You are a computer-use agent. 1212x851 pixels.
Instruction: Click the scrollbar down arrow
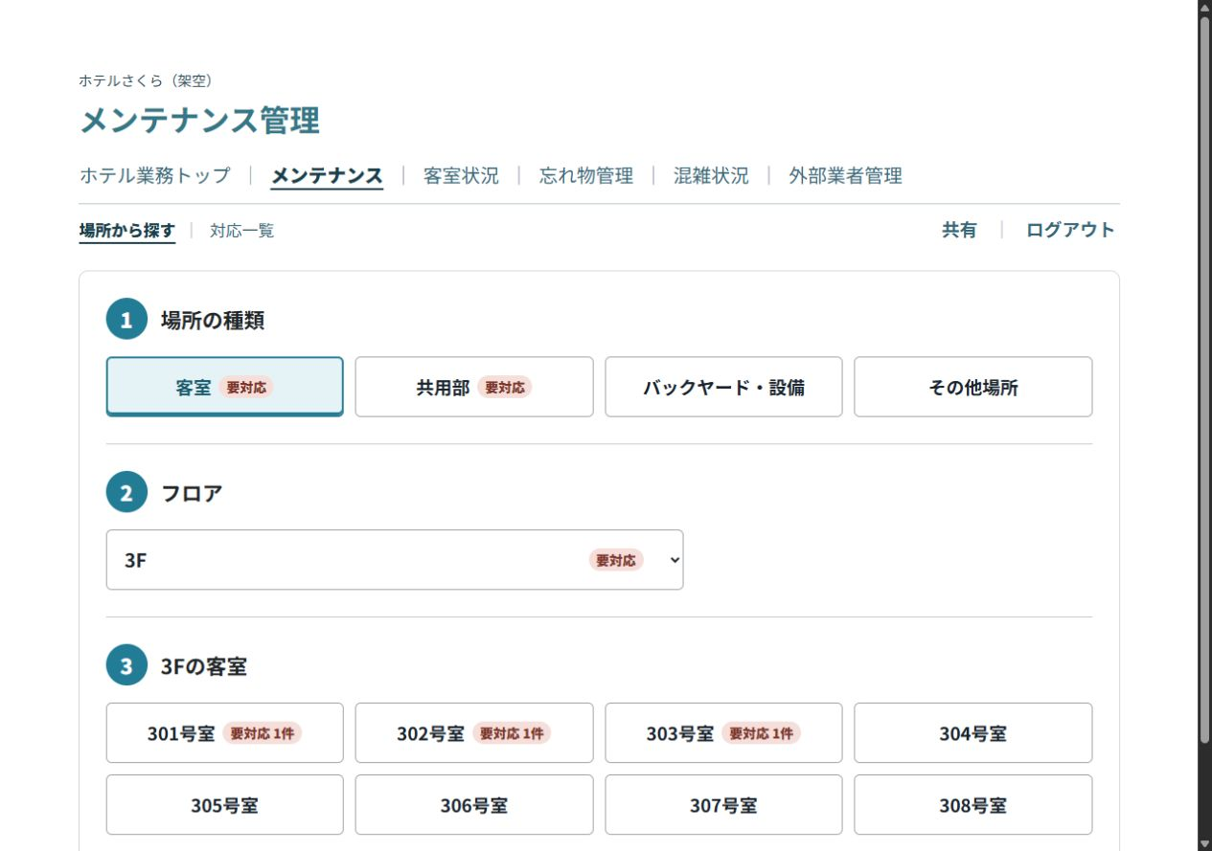pos(1205,843)
